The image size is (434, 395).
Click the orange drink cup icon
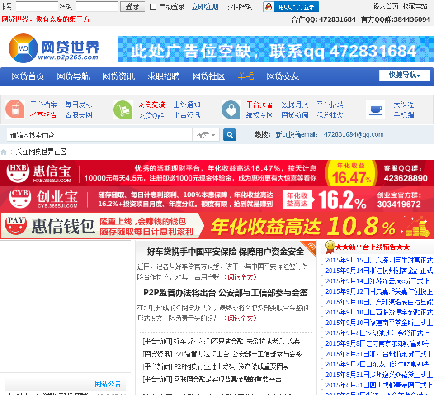[15, 109]
